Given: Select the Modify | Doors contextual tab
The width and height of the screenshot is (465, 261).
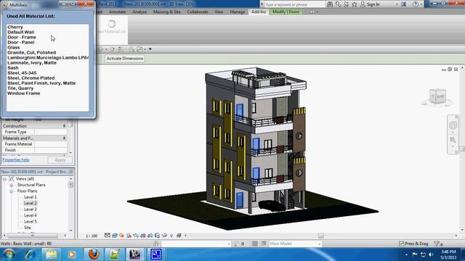Looking at the screenshot, I should tap(286, 12).
